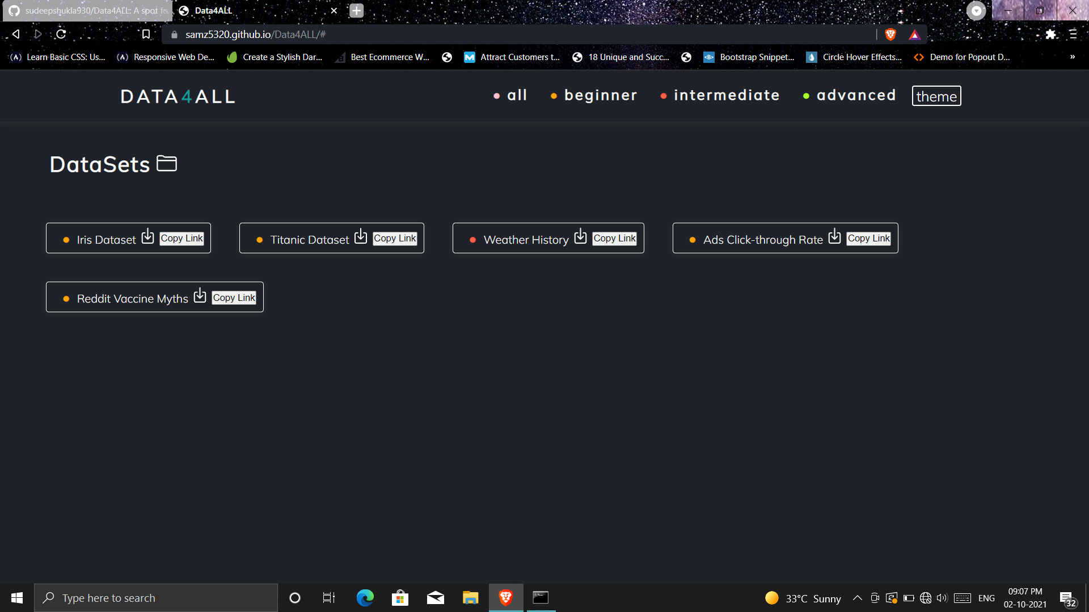
Task: Open Brave Shields lion icon in address bar
Action: [x=890, y=35]
